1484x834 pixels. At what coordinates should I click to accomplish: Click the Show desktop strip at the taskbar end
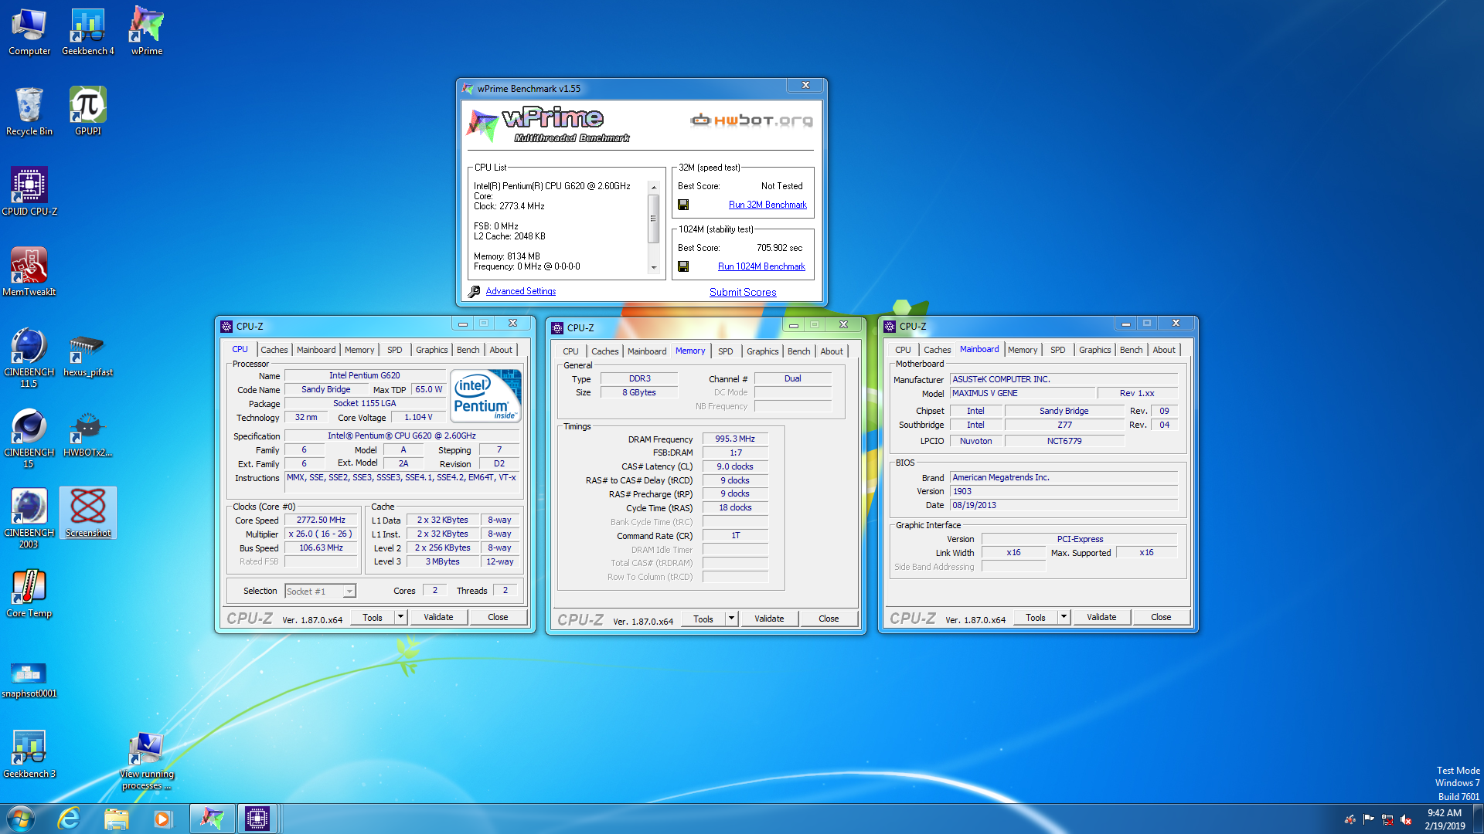tap(1478, 819)
